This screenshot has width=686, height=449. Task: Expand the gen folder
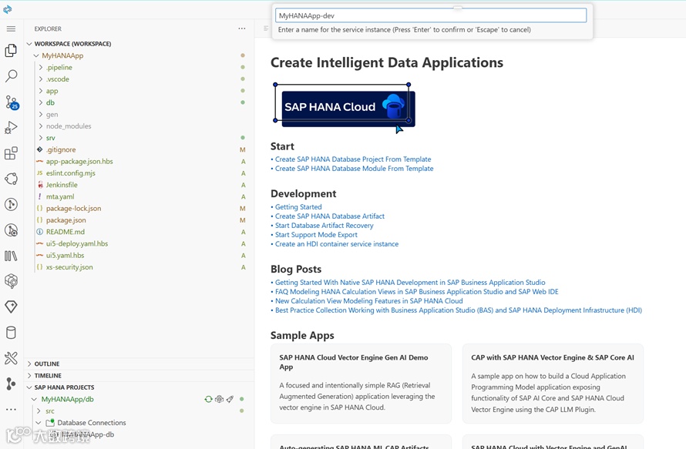[x=41, y=115]
